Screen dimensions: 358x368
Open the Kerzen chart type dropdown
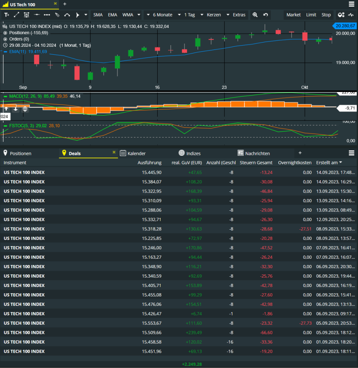point(211,15)
